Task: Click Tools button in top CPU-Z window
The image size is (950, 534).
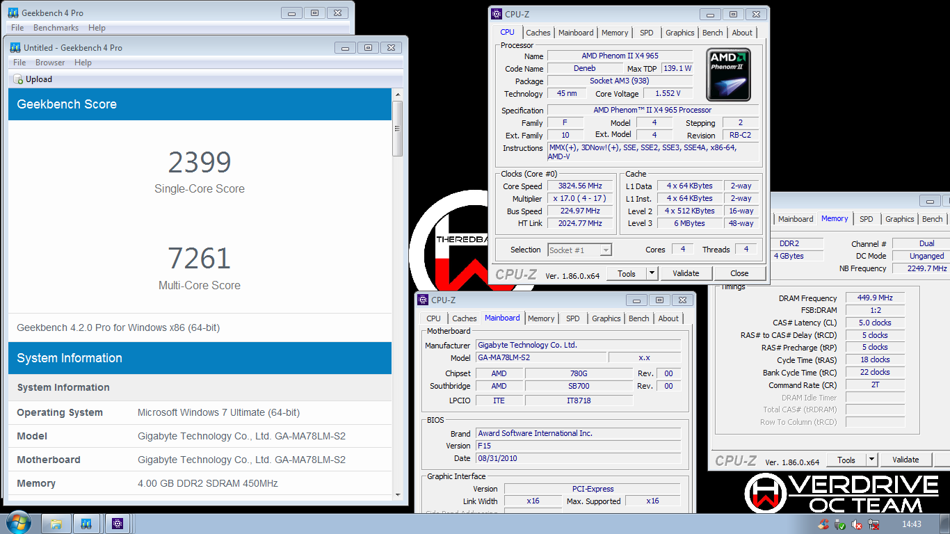Action: pyautogui.click(x=627, y=273)
